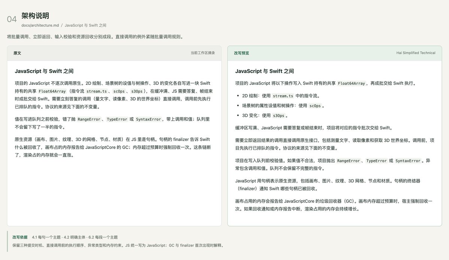This screenshot has height=260, width=449.
Task: Click the paragraph beginning "JavaScript 用句柄表示原生资源"
Action: [x=328, y=185]
